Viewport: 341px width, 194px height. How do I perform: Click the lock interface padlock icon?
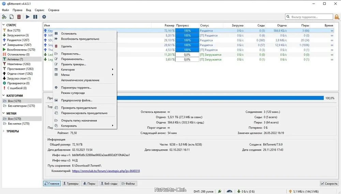337,17
